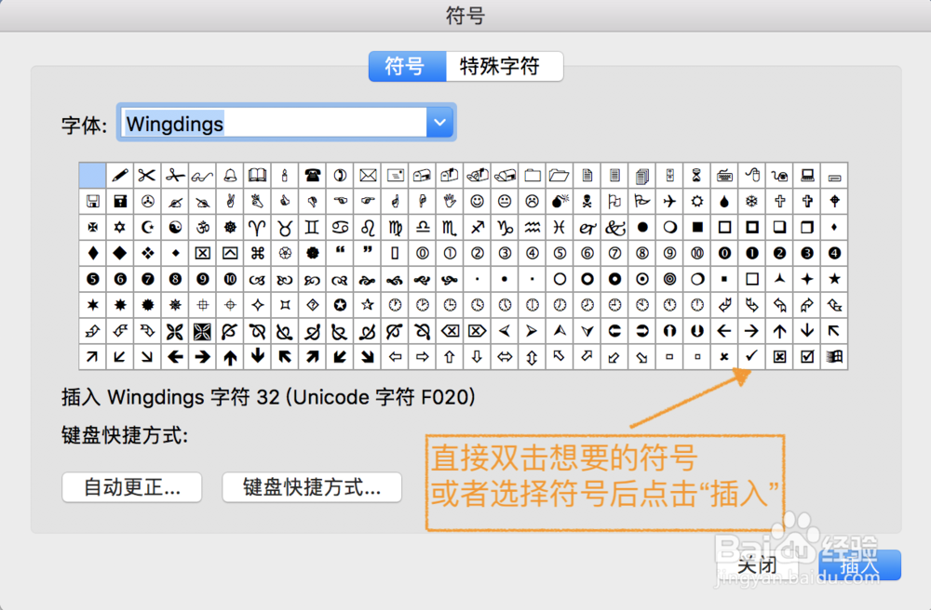931x610 pixels.
Task: Select the bell symbol
Action: pos(228,174)
